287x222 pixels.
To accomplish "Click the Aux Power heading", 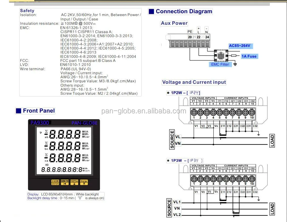I will (174, 23).
